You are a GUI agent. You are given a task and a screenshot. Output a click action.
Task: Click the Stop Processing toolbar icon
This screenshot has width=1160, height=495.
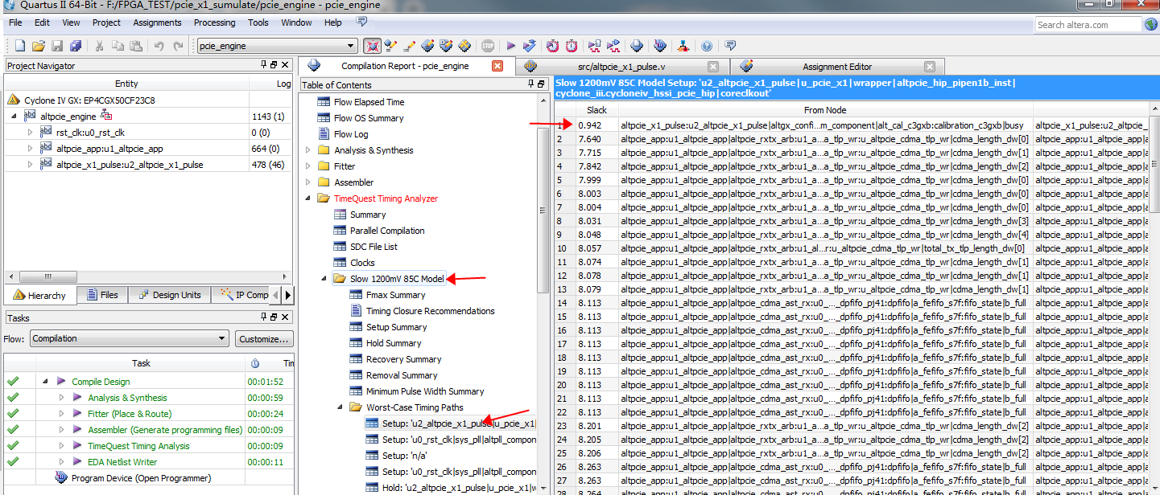(x=488, y=46)
